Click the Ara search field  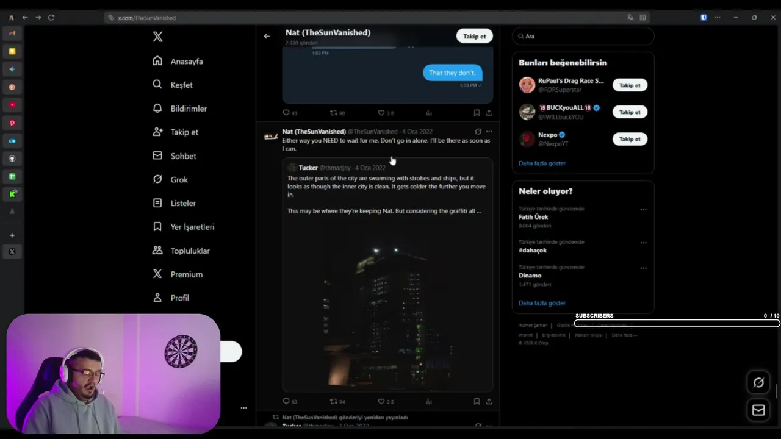pos(583,36)
